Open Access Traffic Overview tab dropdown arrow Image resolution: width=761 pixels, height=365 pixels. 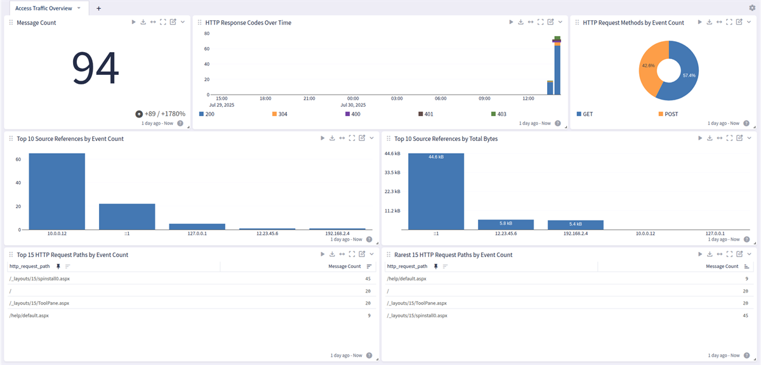[79, 8]
